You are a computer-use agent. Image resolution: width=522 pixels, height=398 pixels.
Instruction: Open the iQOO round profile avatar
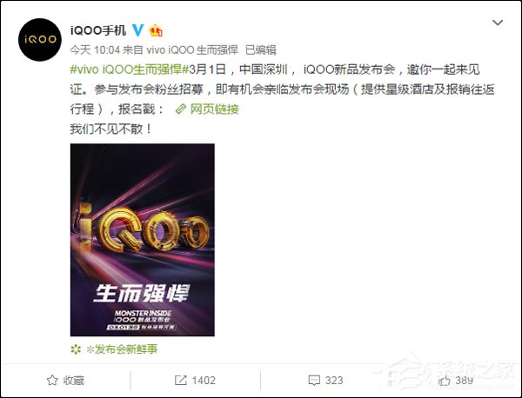click(x=40, y=40)
